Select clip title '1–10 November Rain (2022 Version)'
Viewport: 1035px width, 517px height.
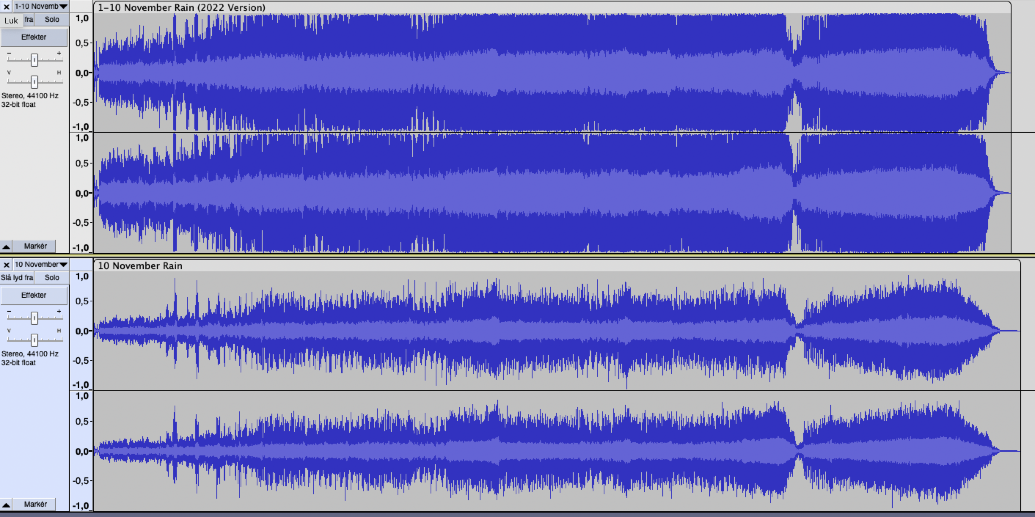(x=182, y=8)
